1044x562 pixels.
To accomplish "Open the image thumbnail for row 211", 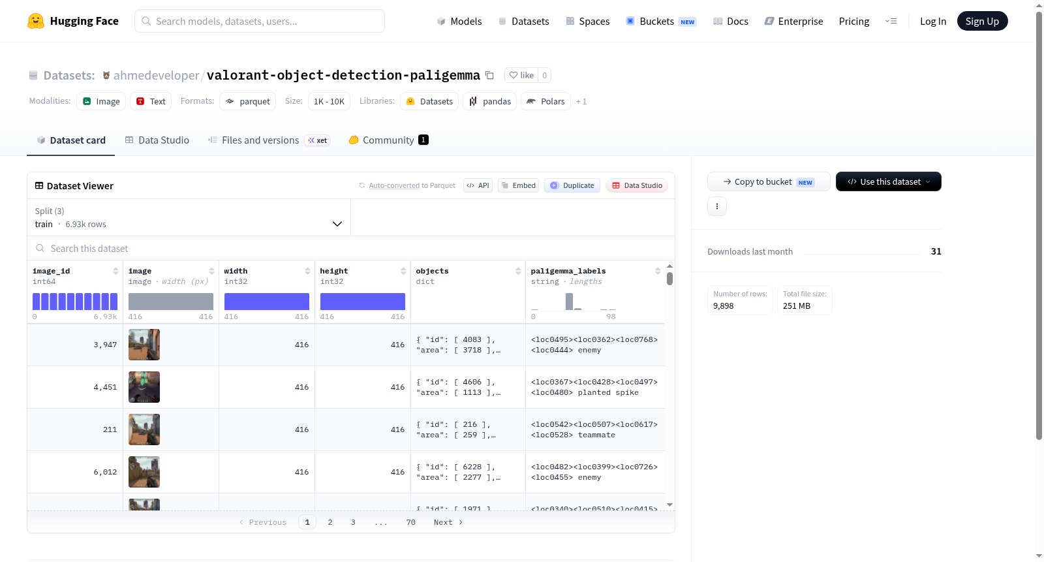I will coord(144,429).
